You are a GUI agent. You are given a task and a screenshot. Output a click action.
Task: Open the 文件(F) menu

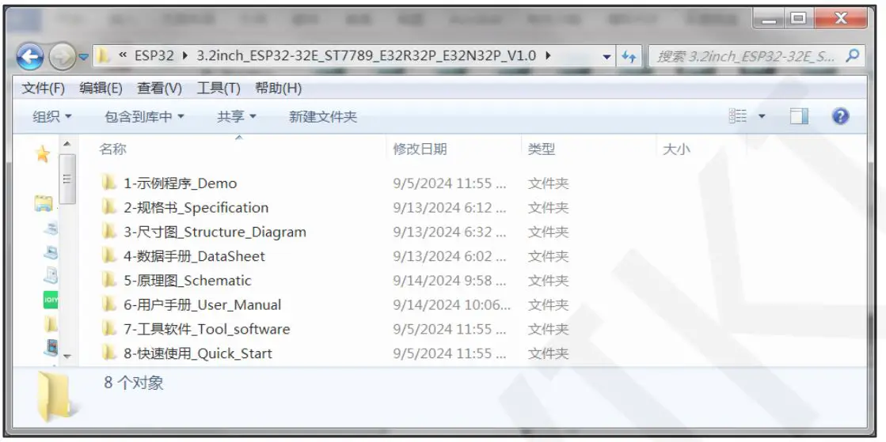click(x=44, y=88)
